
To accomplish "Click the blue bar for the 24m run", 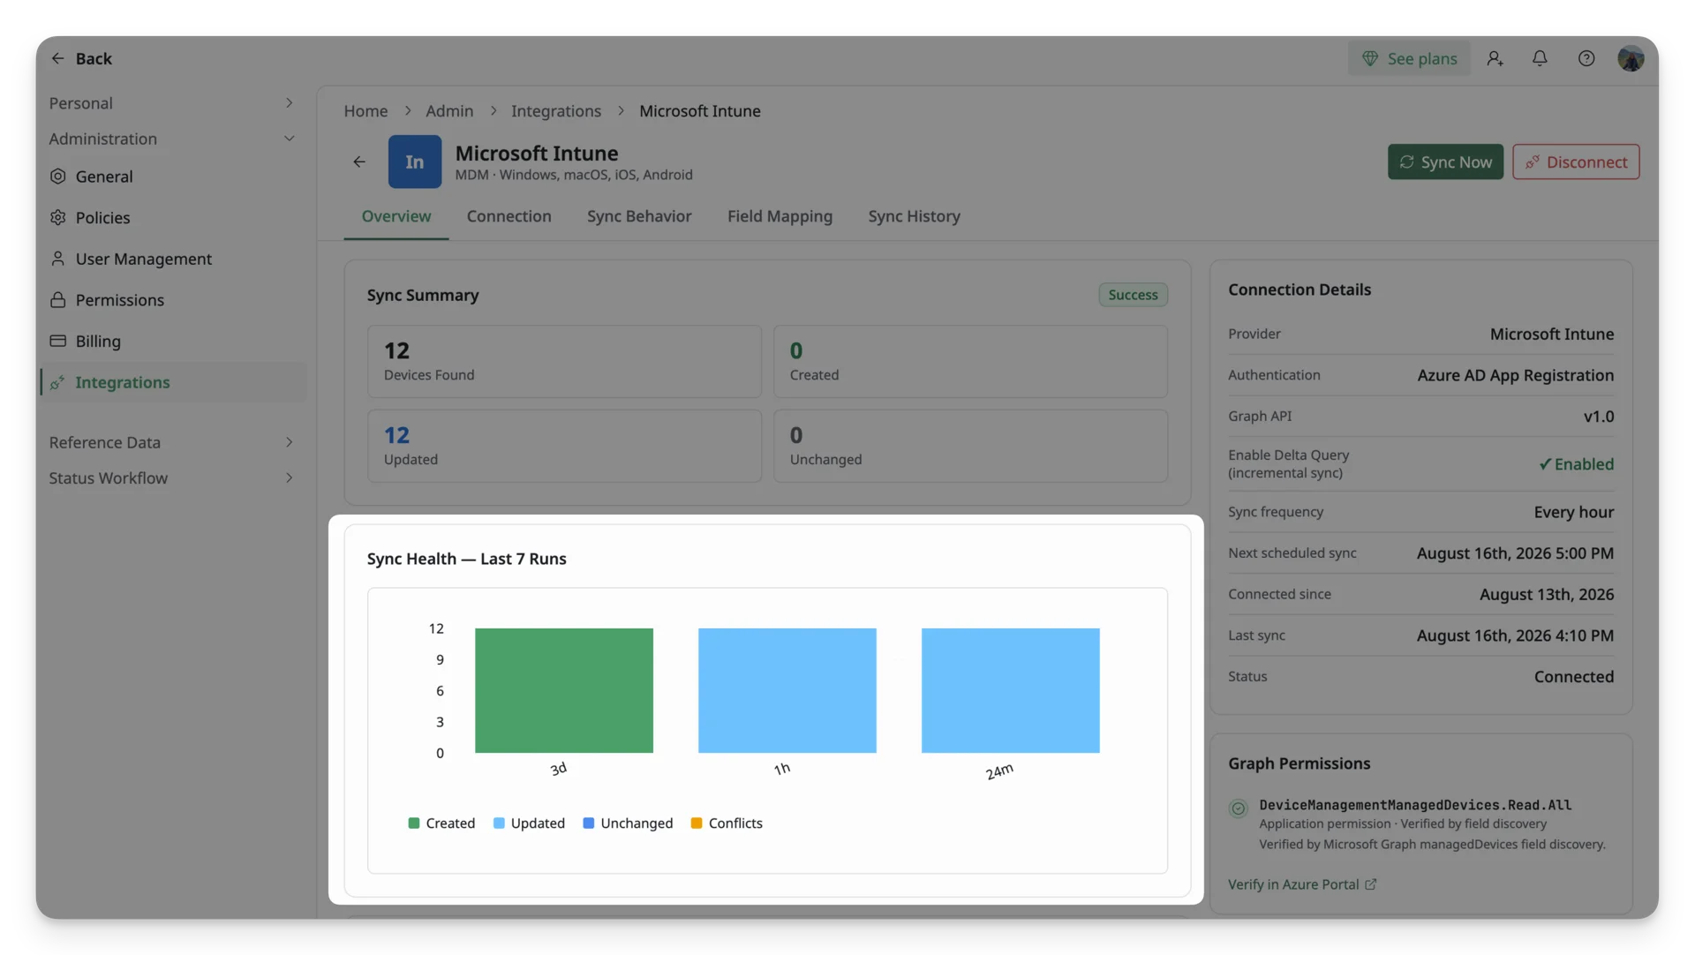I will coord(1011,690).
